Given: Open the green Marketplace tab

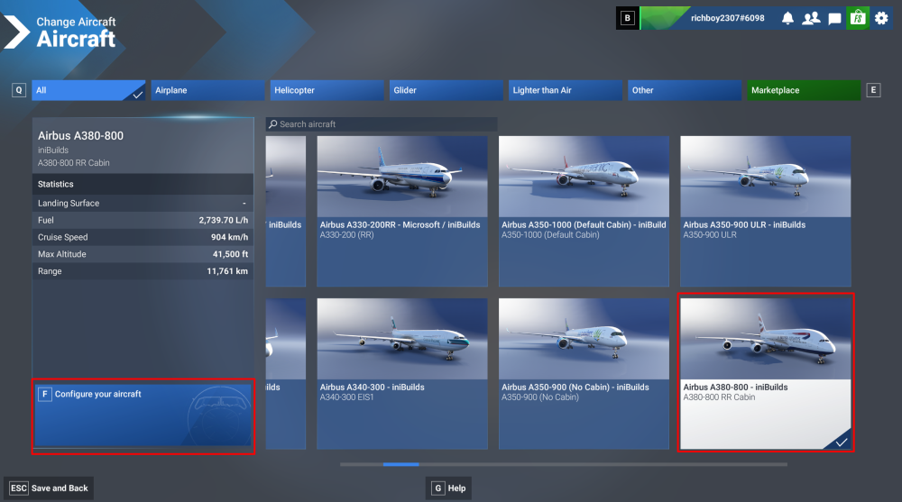Looking at the screenshot, I should 804,90.
